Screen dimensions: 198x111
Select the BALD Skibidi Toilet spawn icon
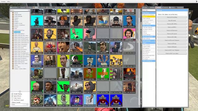(103, 21)
